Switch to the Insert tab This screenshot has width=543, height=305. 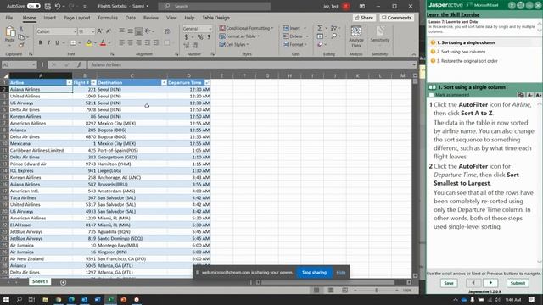coord(49,18)
